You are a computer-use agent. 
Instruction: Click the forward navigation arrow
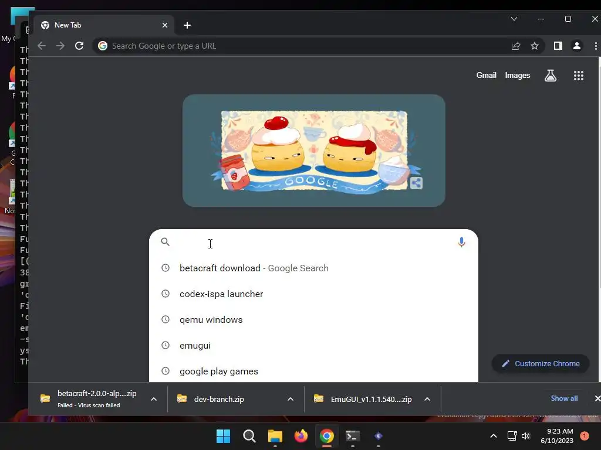(60, 46)
